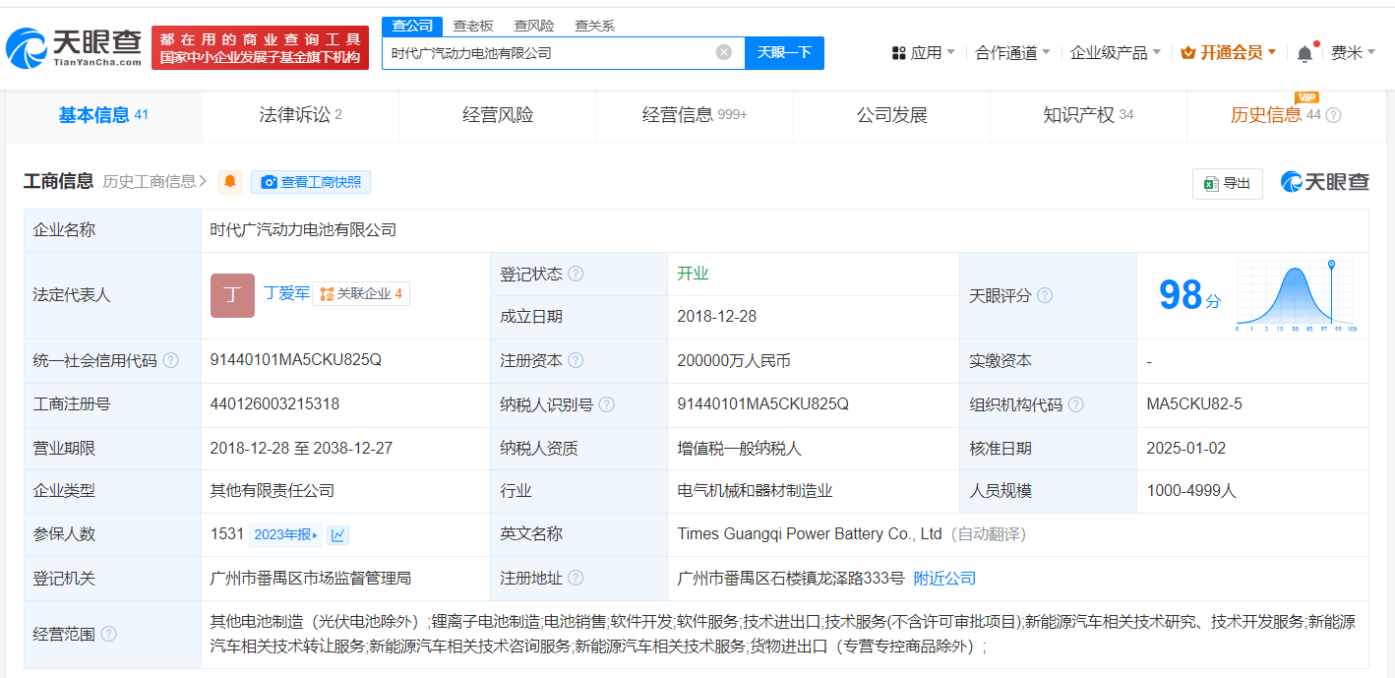Expand the 合作通道 dropdown
The height and width of the screenshot is (678, 1395).
coord(1012,52)
